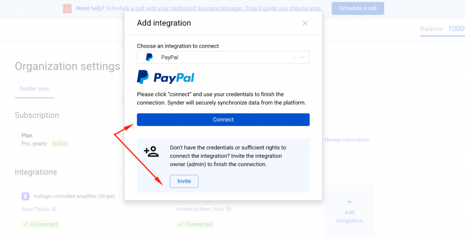Click the Balance indicator at top right

tap(442, 29)
